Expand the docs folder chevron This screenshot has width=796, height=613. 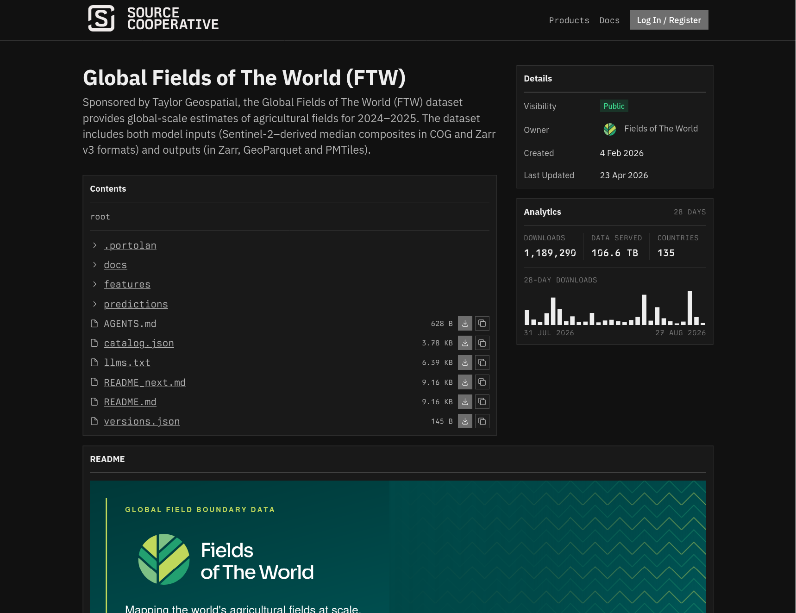pos(94,265)
